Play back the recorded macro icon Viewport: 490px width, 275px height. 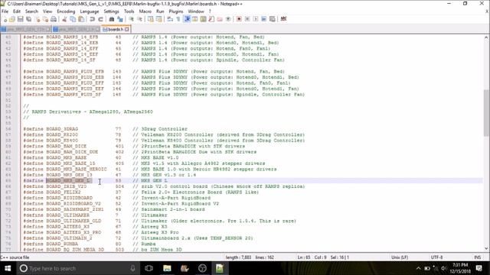256,19
